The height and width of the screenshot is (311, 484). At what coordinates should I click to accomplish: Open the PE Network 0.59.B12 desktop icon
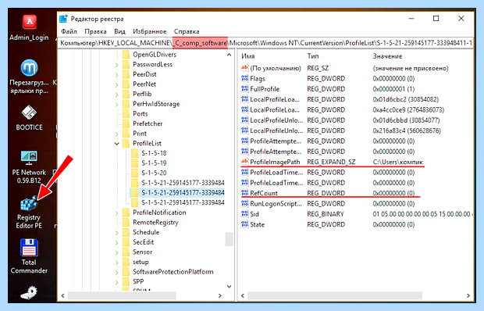(29, 167)
